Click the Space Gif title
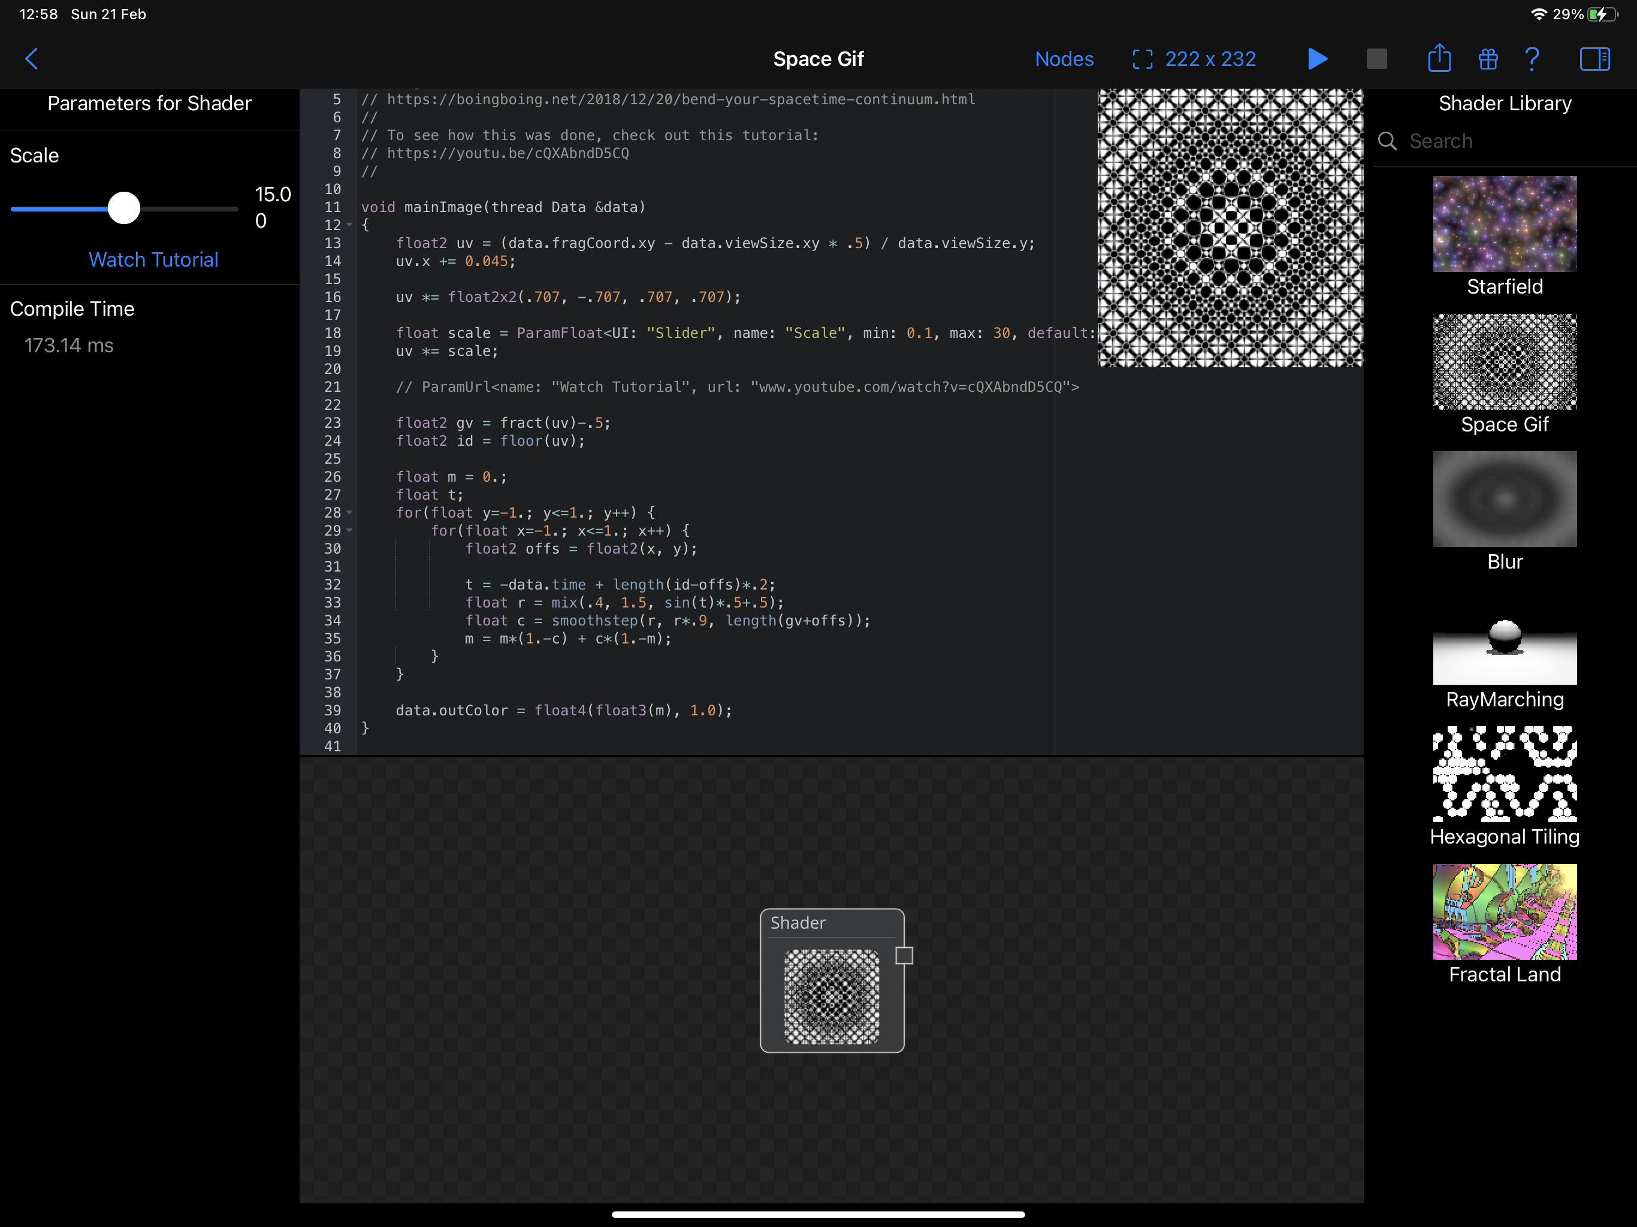Image resolution: width=1637 pixels, height=1227 pixels. click(x=818, y=59)
